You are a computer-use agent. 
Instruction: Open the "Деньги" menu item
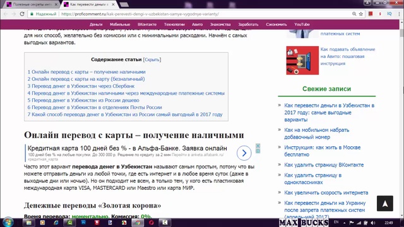[96, 25]
